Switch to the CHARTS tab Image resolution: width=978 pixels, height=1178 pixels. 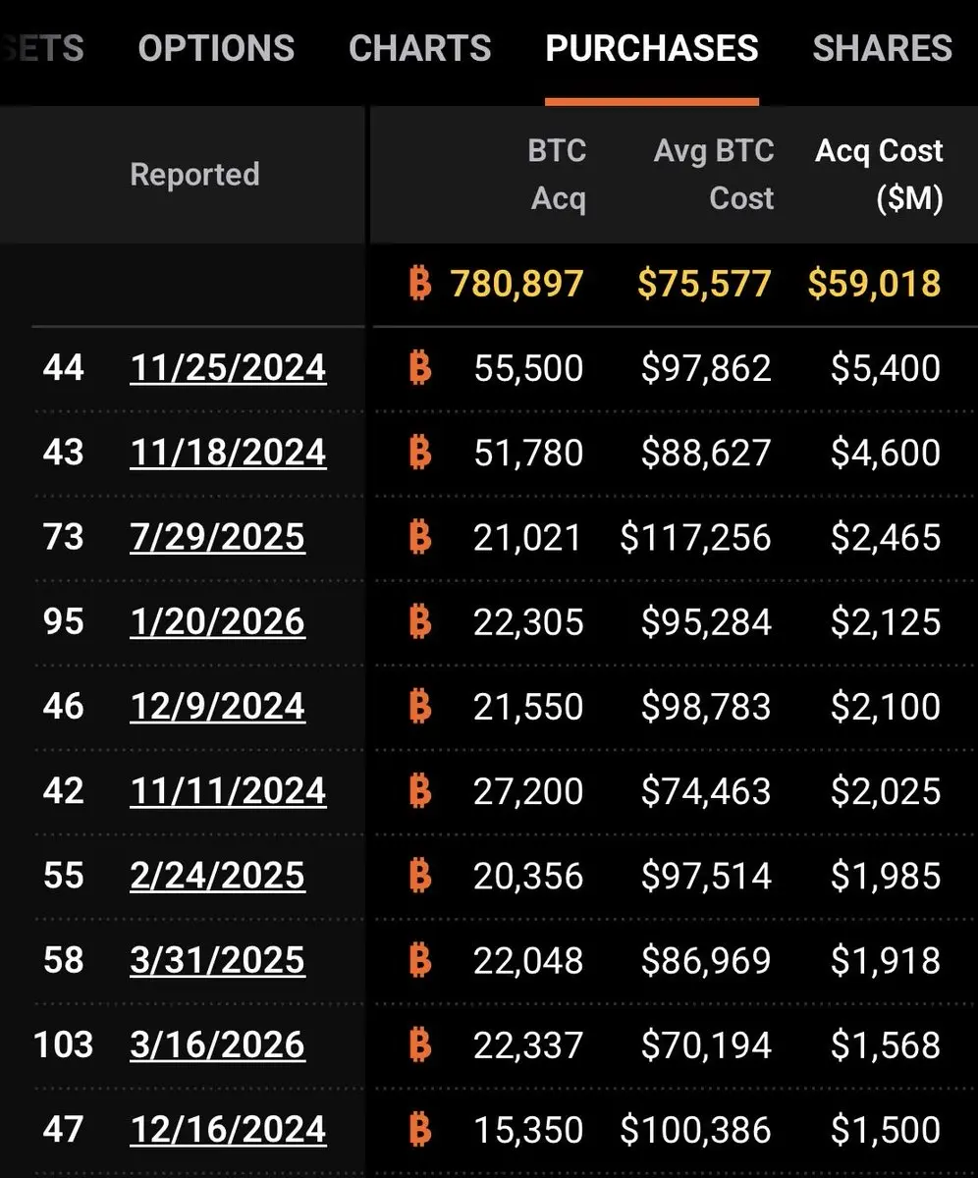point(420,48)
